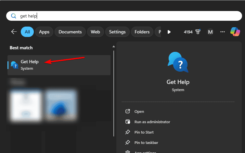Show more filters with the play arrow

pos(169,32)
